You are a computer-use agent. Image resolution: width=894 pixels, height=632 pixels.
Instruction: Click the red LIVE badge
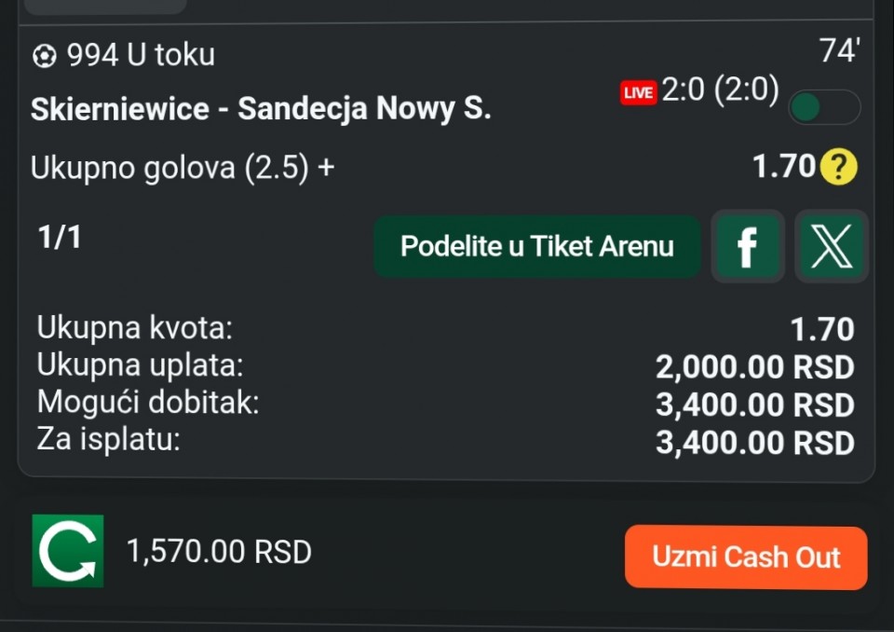(639, 92)
